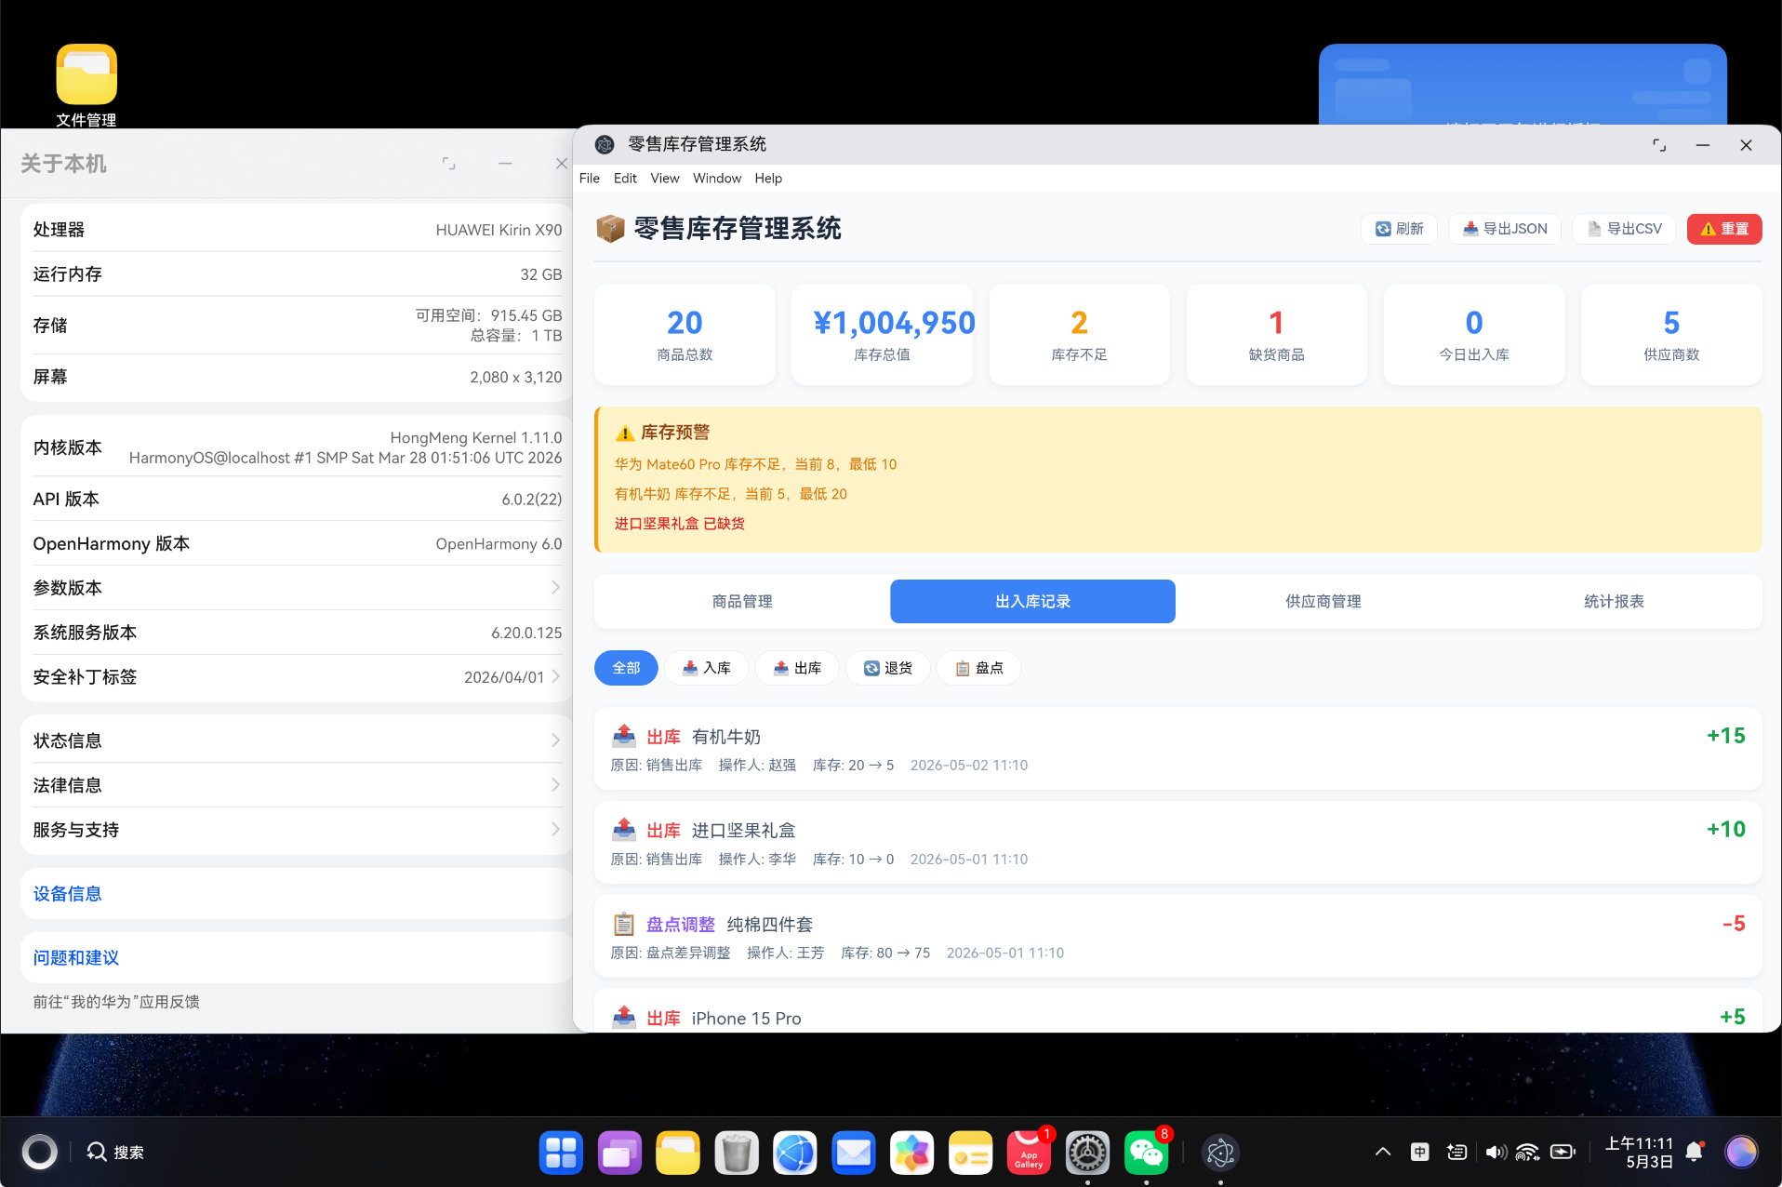Click the 中 input method tray icon
The width and height of the screenshot is (1782, 1187).
coord(1420,1152)
